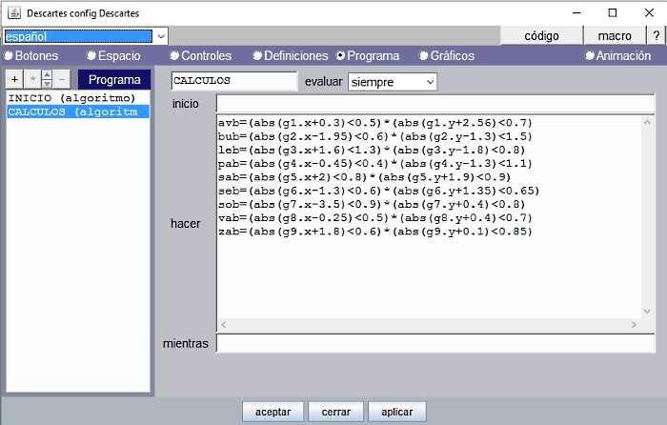Select the Programa radio option
Image resolution: width=667 pixels, height=425 pixels.
tap(368, 55)
